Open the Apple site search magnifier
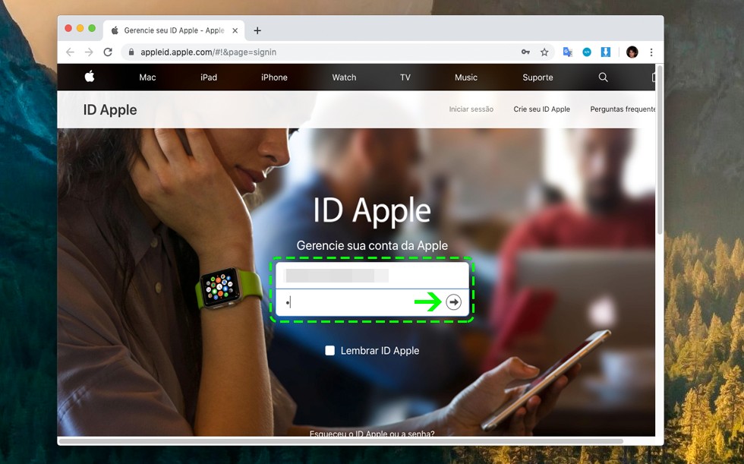This screenshot has width=744, height=464. (x=603, y=77)
